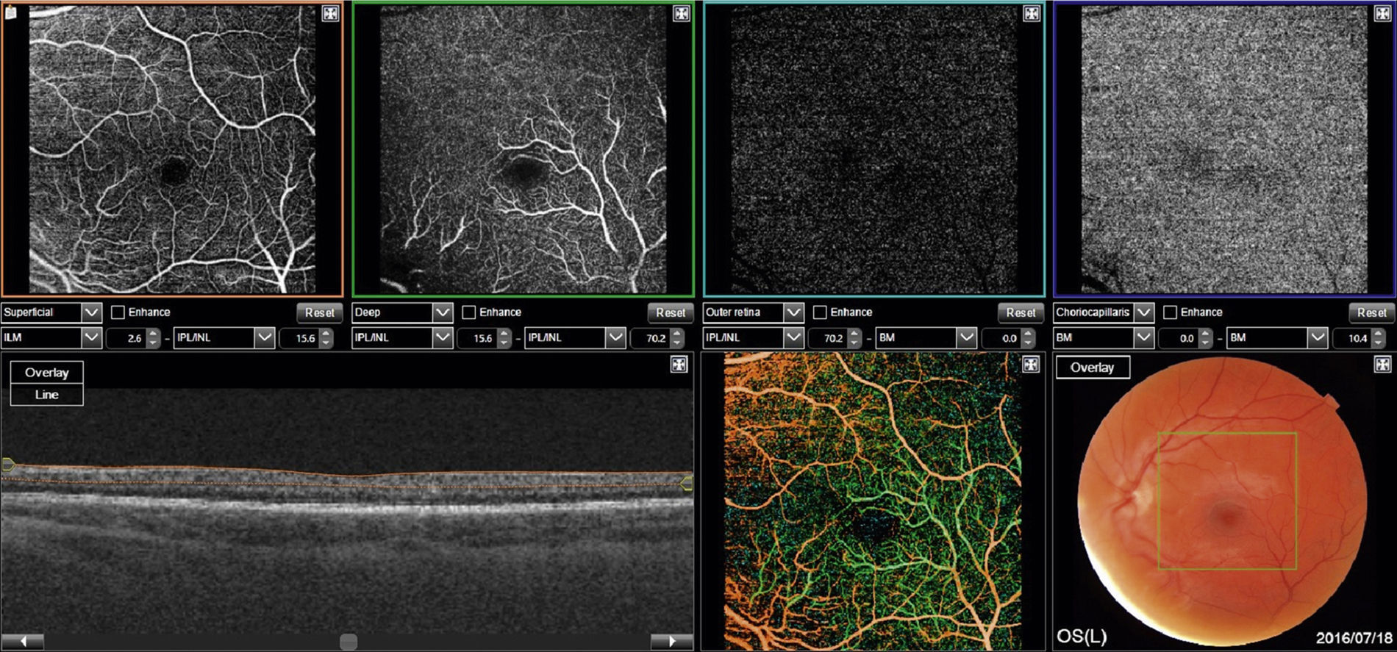Click the note icon on Superficial image
Image resolution: width=1397 pixels, height=652 pixels.
11,12
